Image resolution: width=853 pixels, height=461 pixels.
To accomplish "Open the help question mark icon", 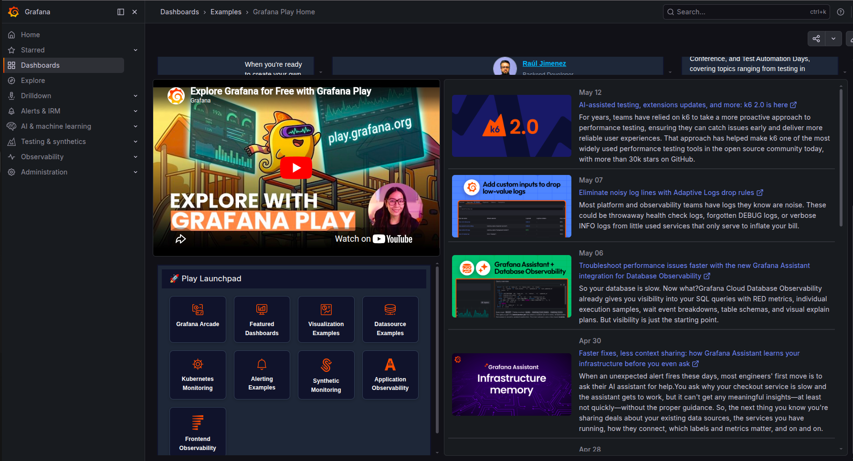I will [841, 12].
